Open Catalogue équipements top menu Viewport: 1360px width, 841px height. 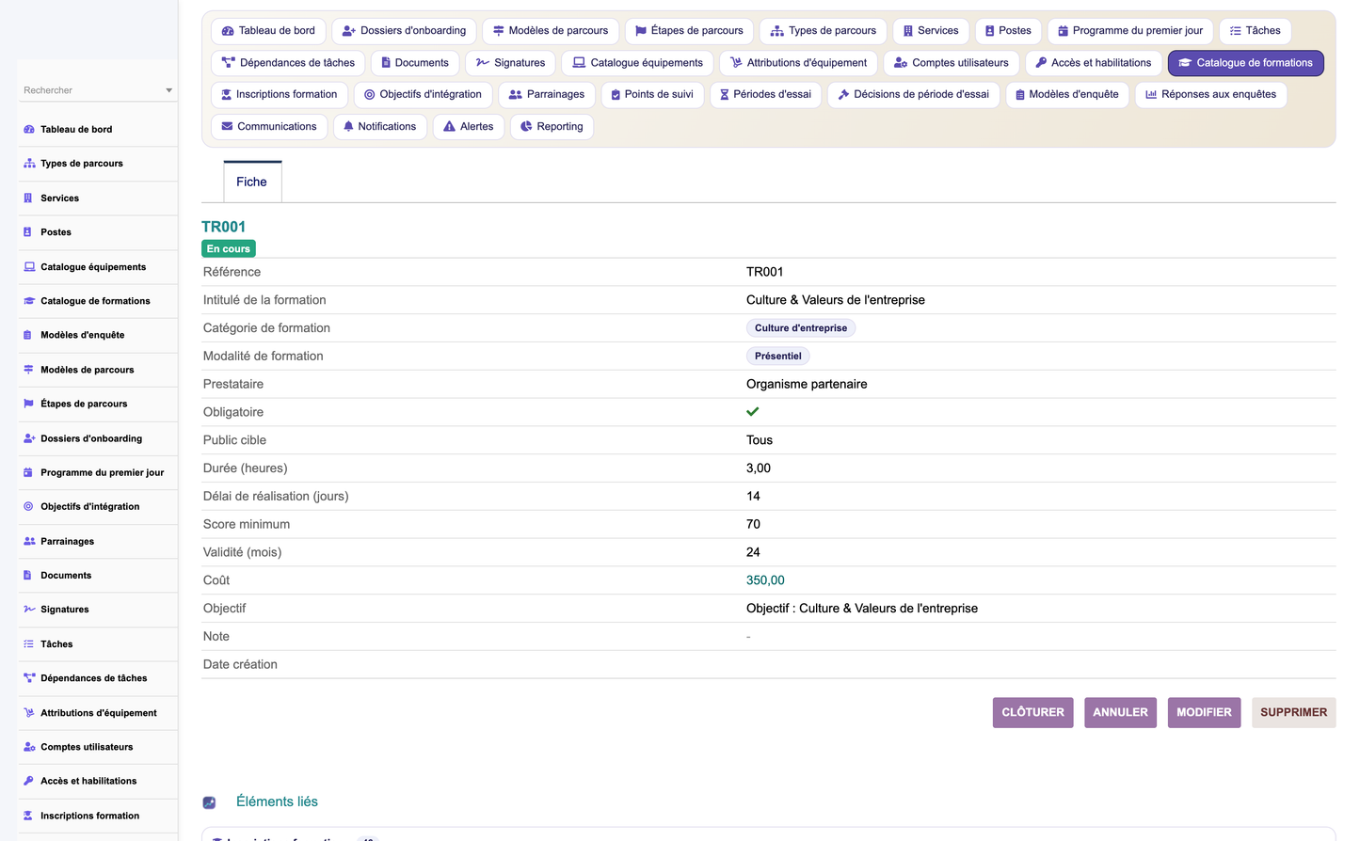637,63
